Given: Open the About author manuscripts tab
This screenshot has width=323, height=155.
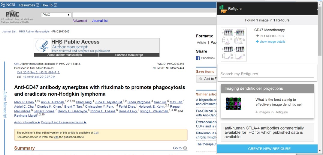Looking at the screenshot, I should (x=65, y=55).
